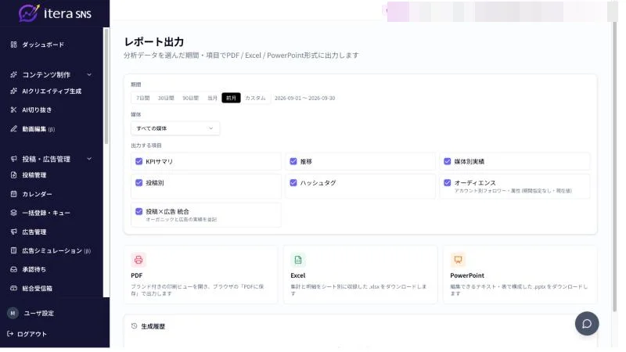Screen dimensions: 626x352
Task: Select the 30日間 period tab
Action: click(166, 98)
